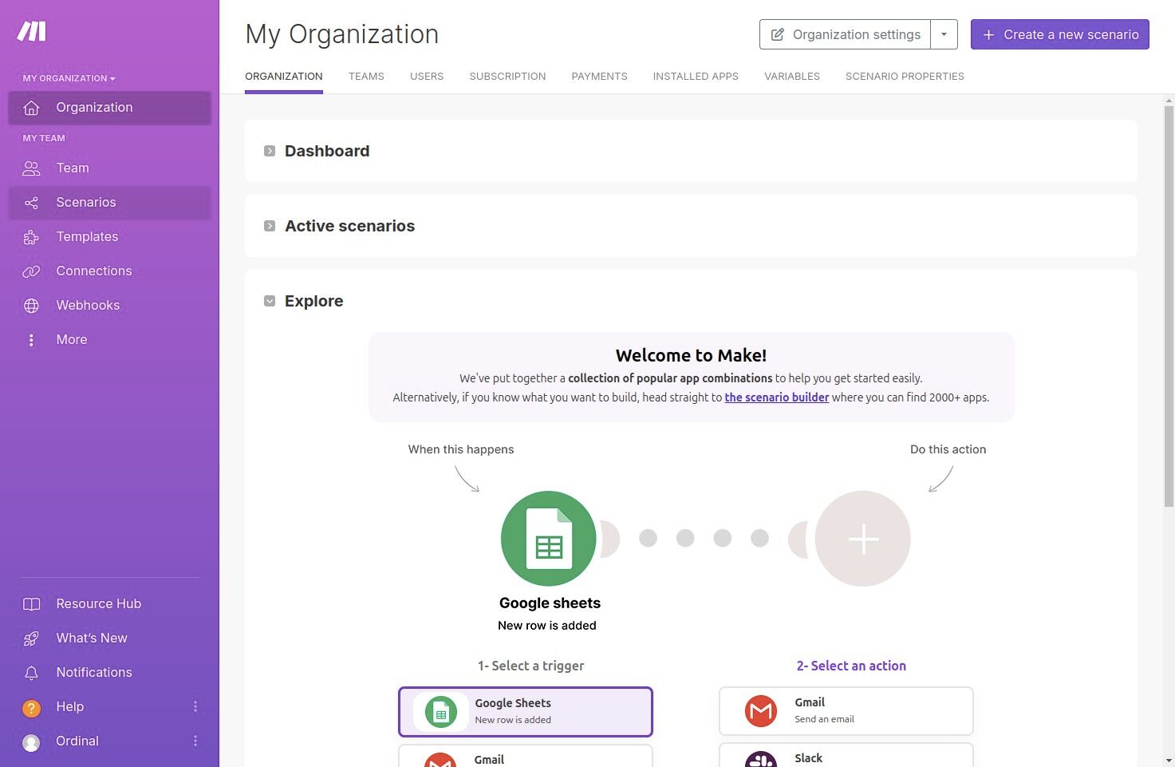This screenshot has width=1175, height=767.
Task: Open Team from the sidebar
Action: pos(72,168)
